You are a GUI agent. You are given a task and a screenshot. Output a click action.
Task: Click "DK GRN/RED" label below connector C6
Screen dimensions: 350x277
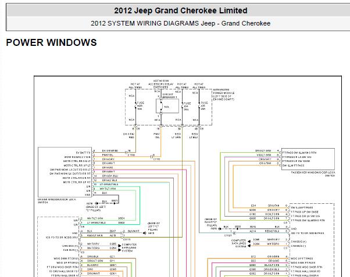tap(129, 136)
